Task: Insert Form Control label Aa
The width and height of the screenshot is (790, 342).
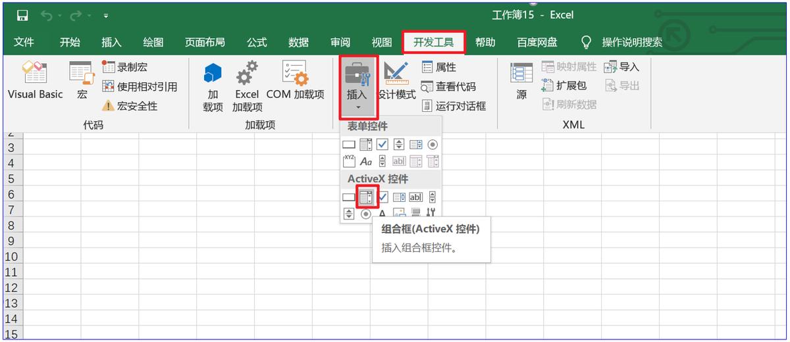Action: tap(366, 161)
